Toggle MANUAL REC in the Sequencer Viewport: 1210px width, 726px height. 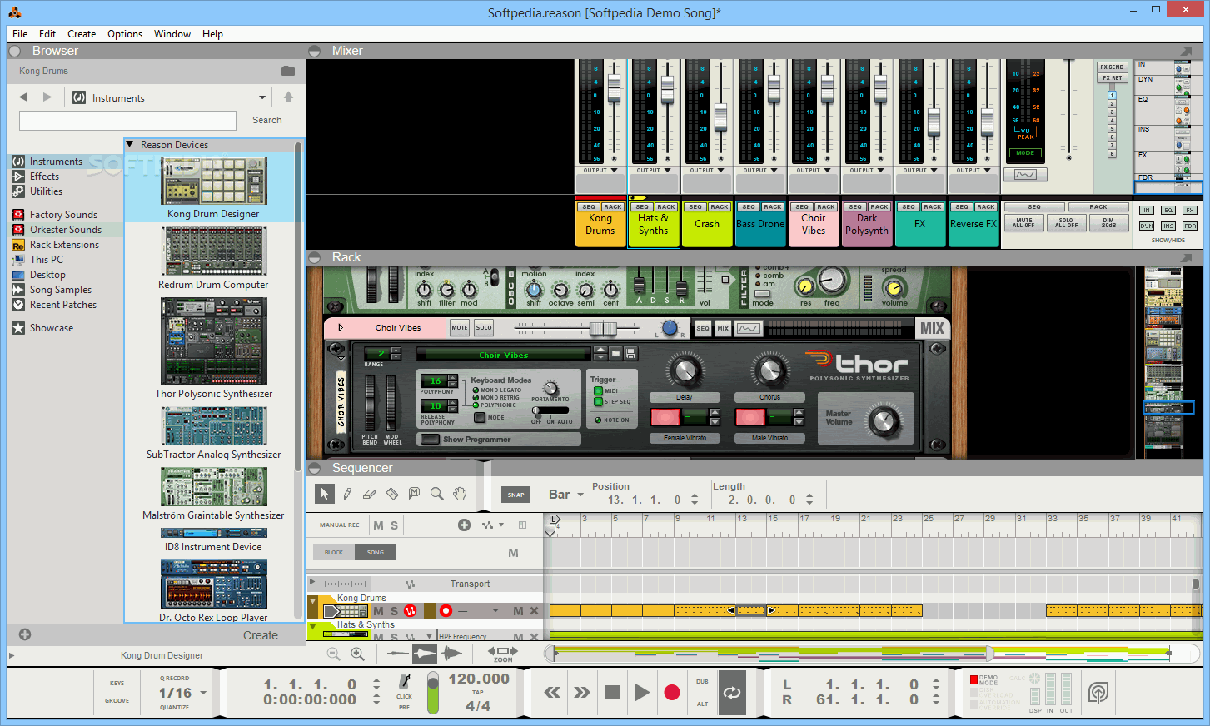pos(339,525)
